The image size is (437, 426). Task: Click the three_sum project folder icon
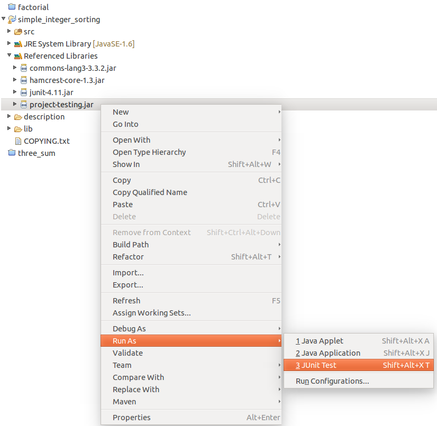(x=12, y=153)
